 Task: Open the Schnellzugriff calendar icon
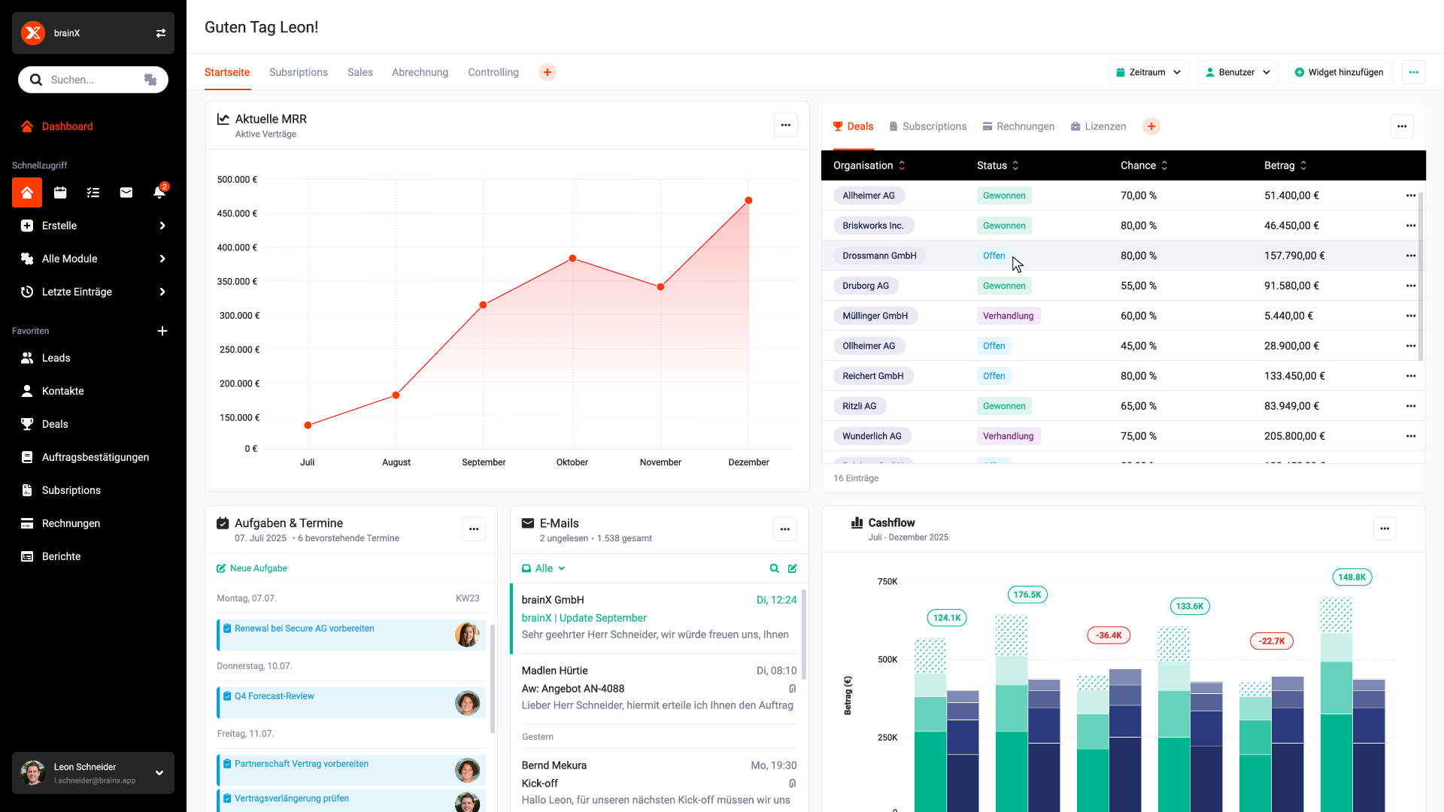[59, 192]
